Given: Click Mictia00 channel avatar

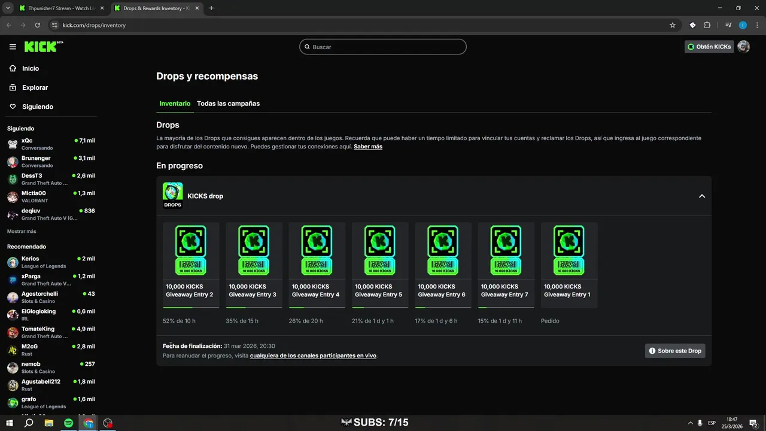Looking at the screenshot, I should (x=13, y=196).
